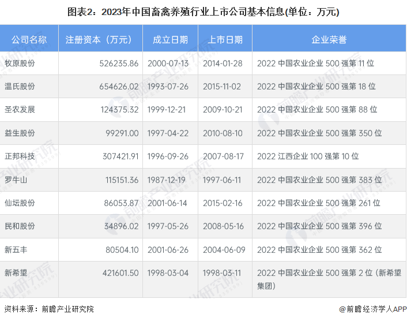Click founding date 1993-07-26
This screenshot has height=321, width=407.
168,87
